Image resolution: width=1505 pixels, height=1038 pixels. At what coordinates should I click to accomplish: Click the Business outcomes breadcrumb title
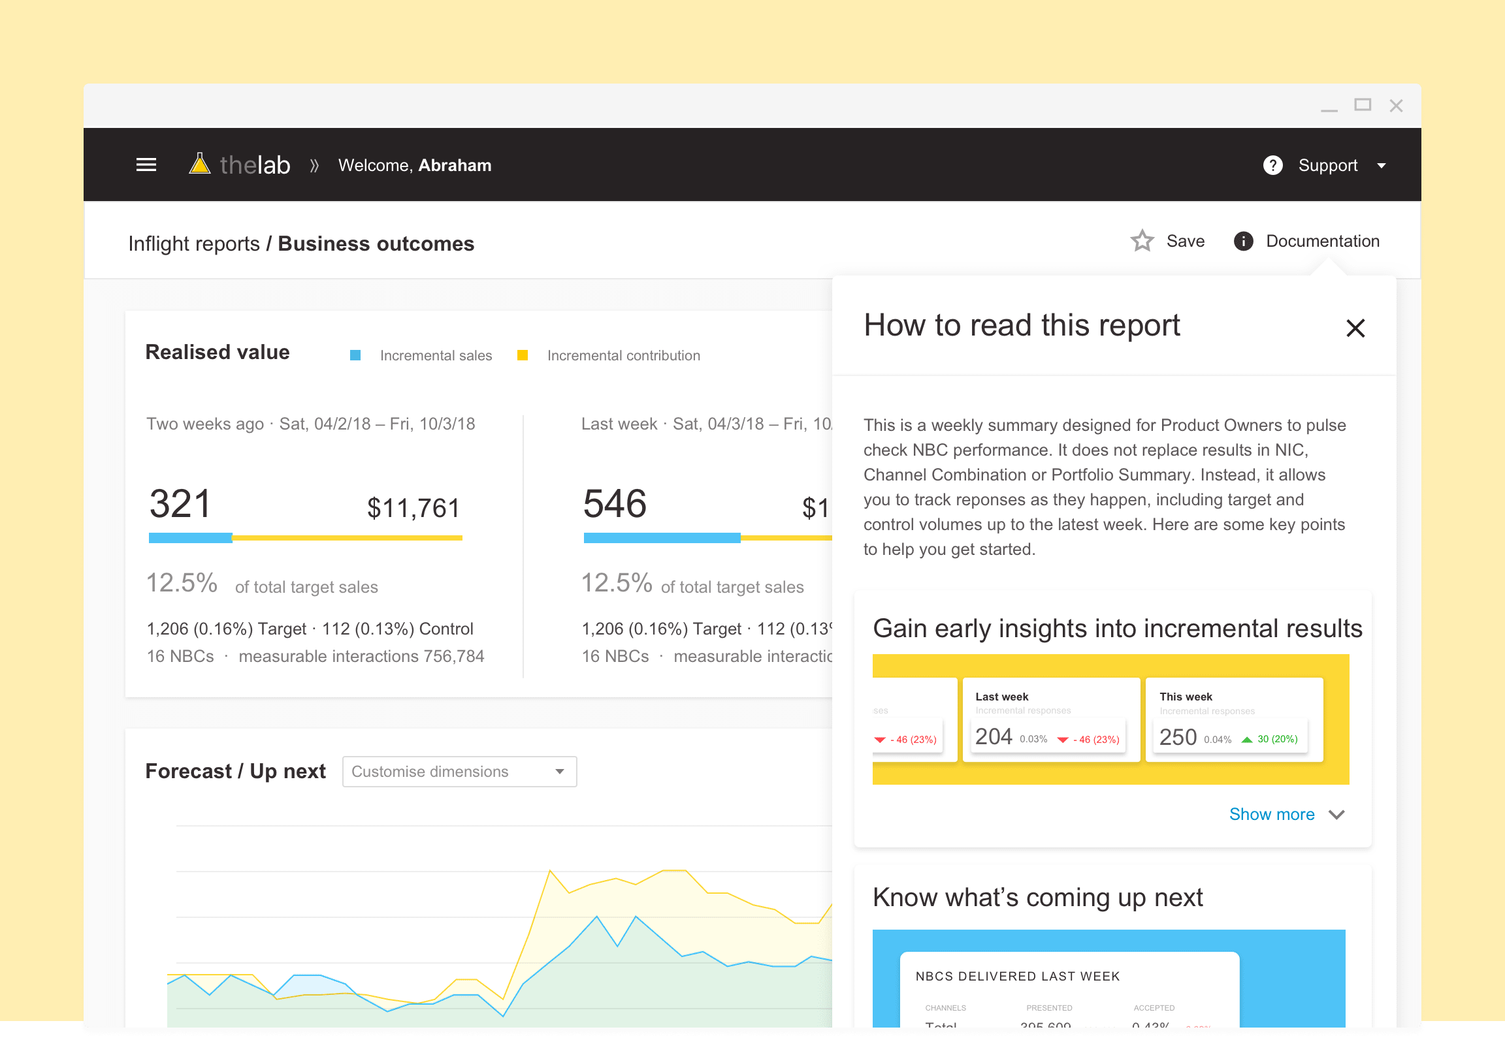(376, 244)
